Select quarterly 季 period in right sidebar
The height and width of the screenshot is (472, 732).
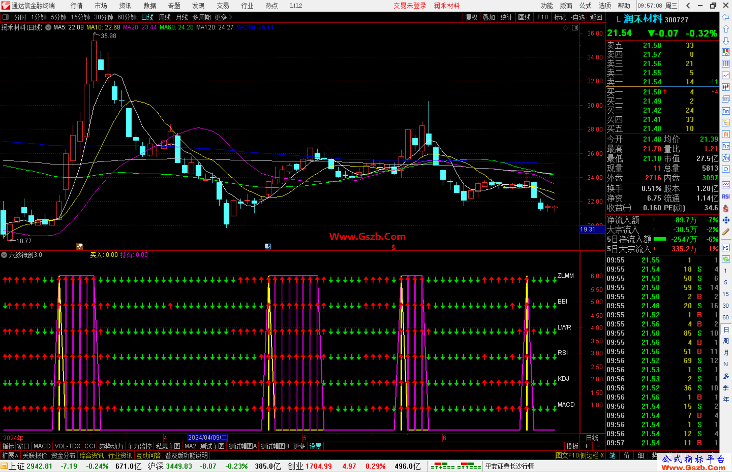(726, 388)
